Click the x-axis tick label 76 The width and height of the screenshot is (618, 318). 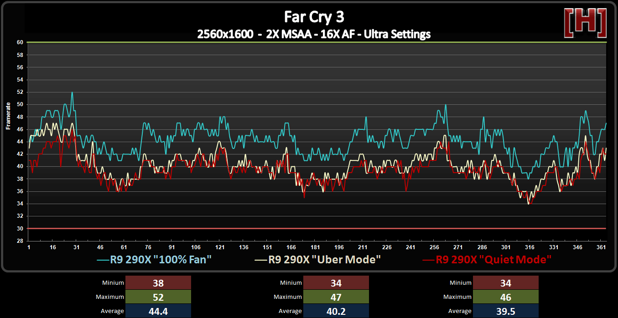coord(148,247)
